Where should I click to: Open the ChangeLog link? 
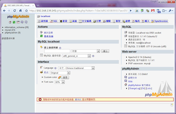(x=134, y=88)
